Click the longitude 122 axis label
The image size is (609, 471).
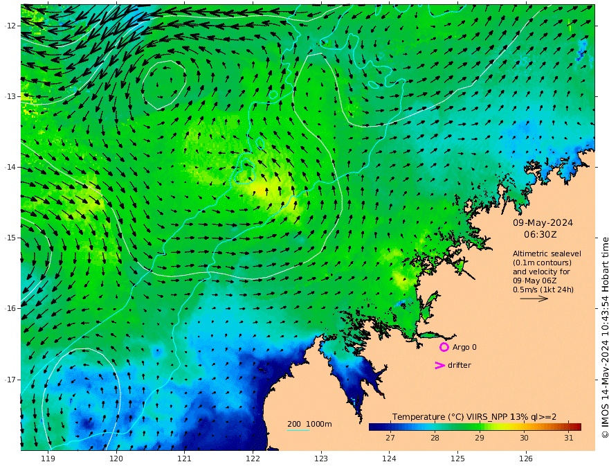click(x=253, y=459)
